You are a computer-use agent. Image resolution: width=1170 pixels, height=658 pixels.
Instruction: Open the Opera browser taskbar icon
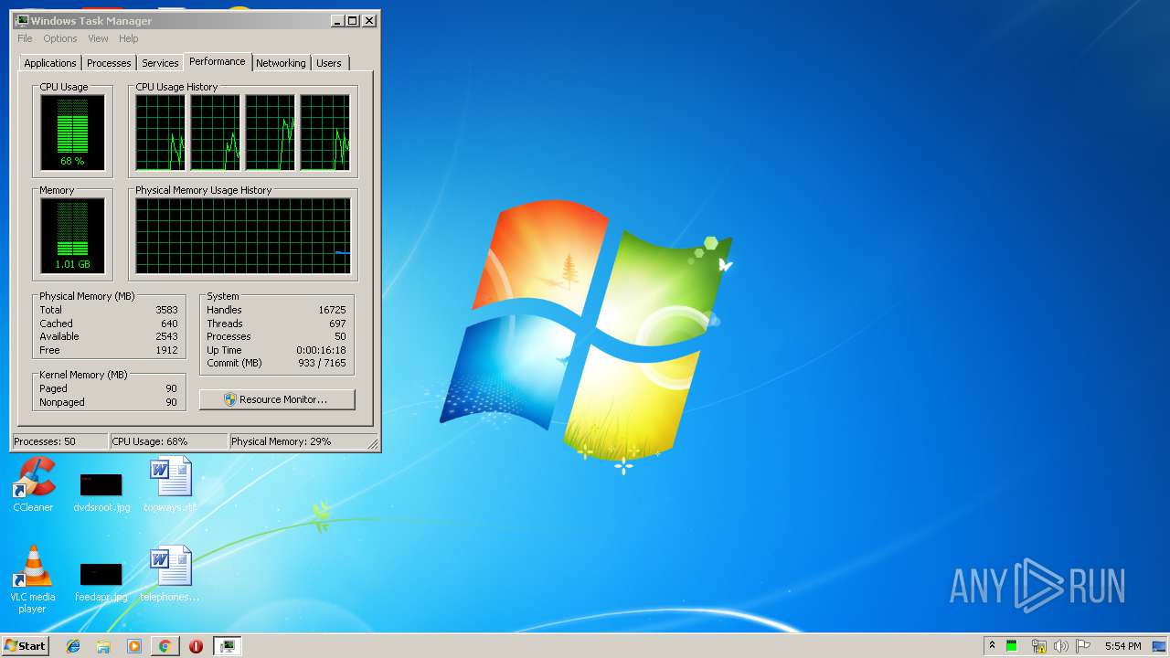pyautogui.click(x=196, y=646)
